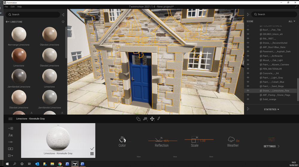Download the cut-off right material asset
The image size is (299, 167).
pyautogui.click(x=62, y=113)
